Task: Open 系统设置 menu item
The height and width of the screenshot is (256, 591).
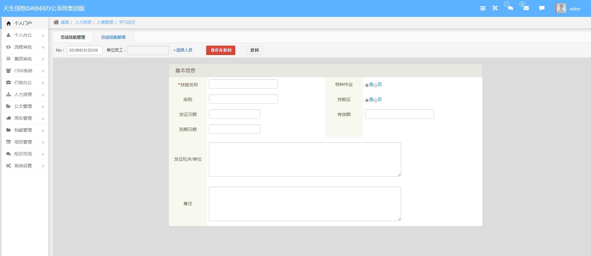Action: [25, 166]
